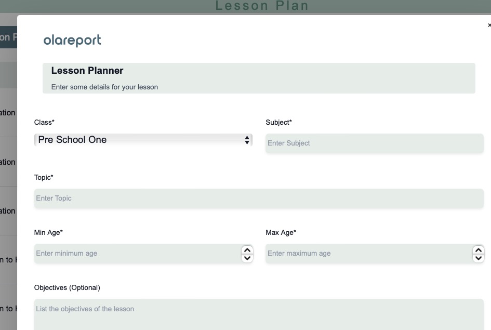Click the Lesson Planner header banner

[258, 77]
